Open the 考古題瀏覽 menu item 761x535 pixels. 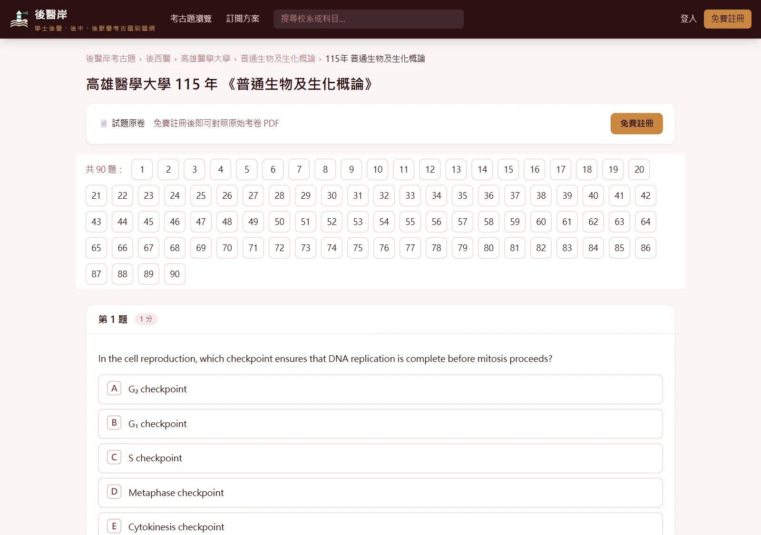tap(191, 19)
